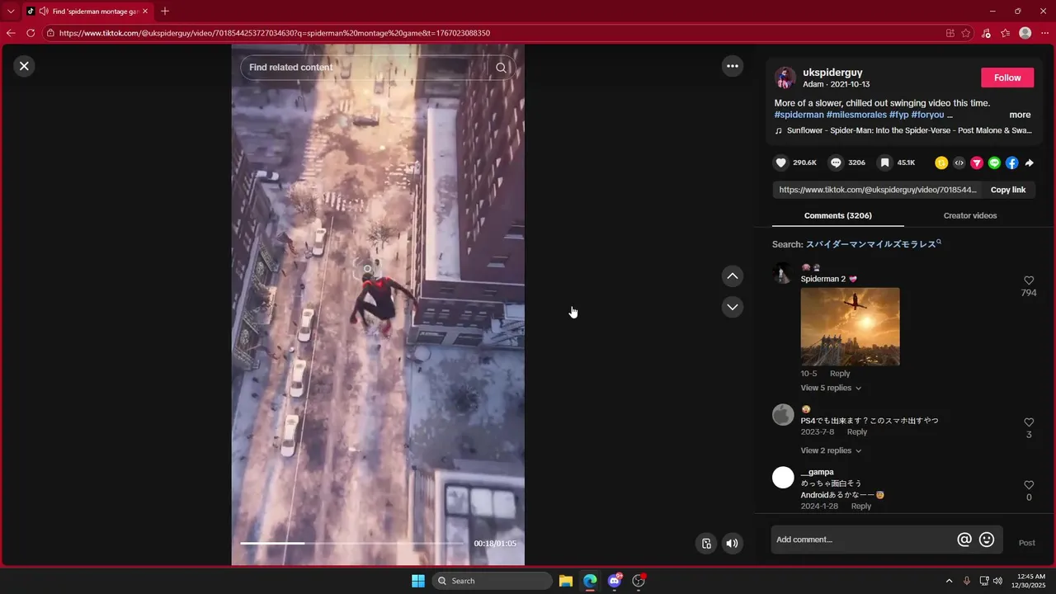Open the browser profile avatar

point(1025,33)
